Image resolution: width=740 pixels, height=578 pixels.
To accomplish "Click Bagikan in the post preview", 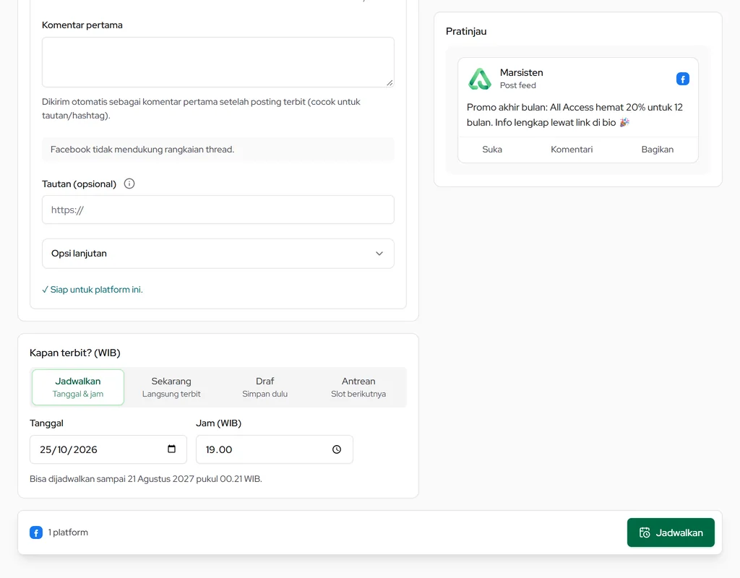I will [x=657, y=150].
